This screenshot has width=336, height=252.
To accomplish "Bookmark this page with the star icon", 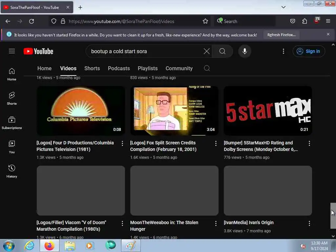I will tap(205, 21).
